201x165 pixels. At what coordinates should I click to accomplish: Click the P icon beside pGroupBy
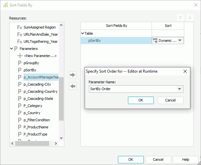coord(20,63)
